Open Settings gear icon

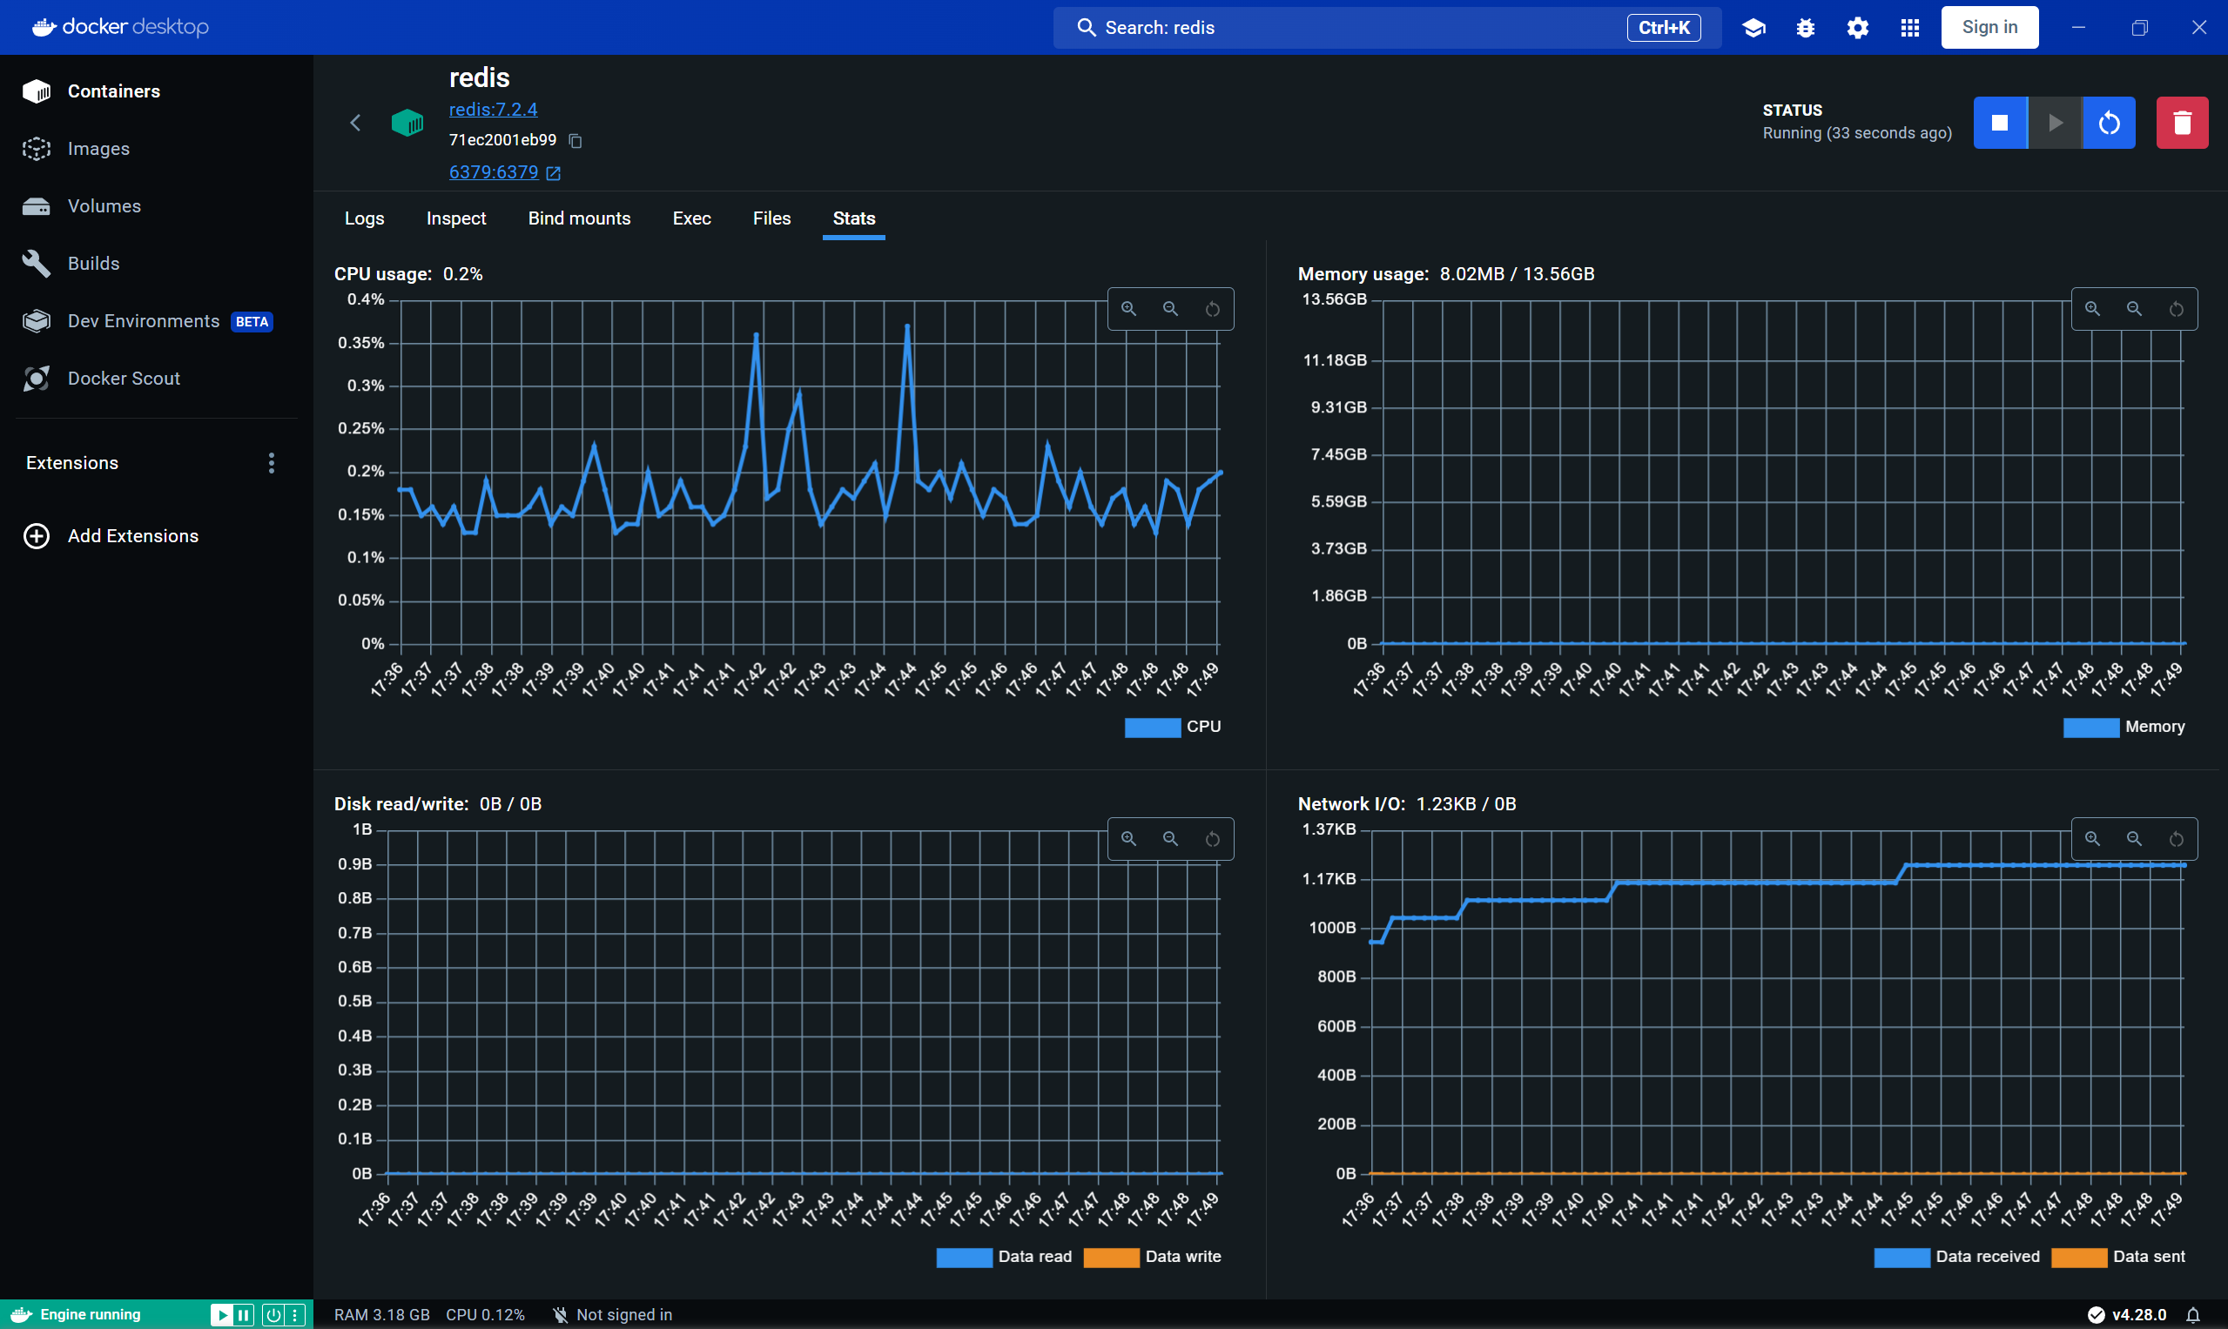1857,28
